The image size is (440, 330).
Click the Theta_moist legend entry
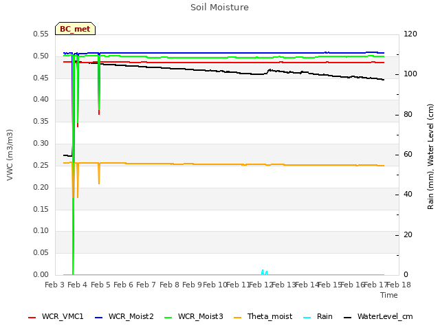pyautogui.click(x=263, y=316)
